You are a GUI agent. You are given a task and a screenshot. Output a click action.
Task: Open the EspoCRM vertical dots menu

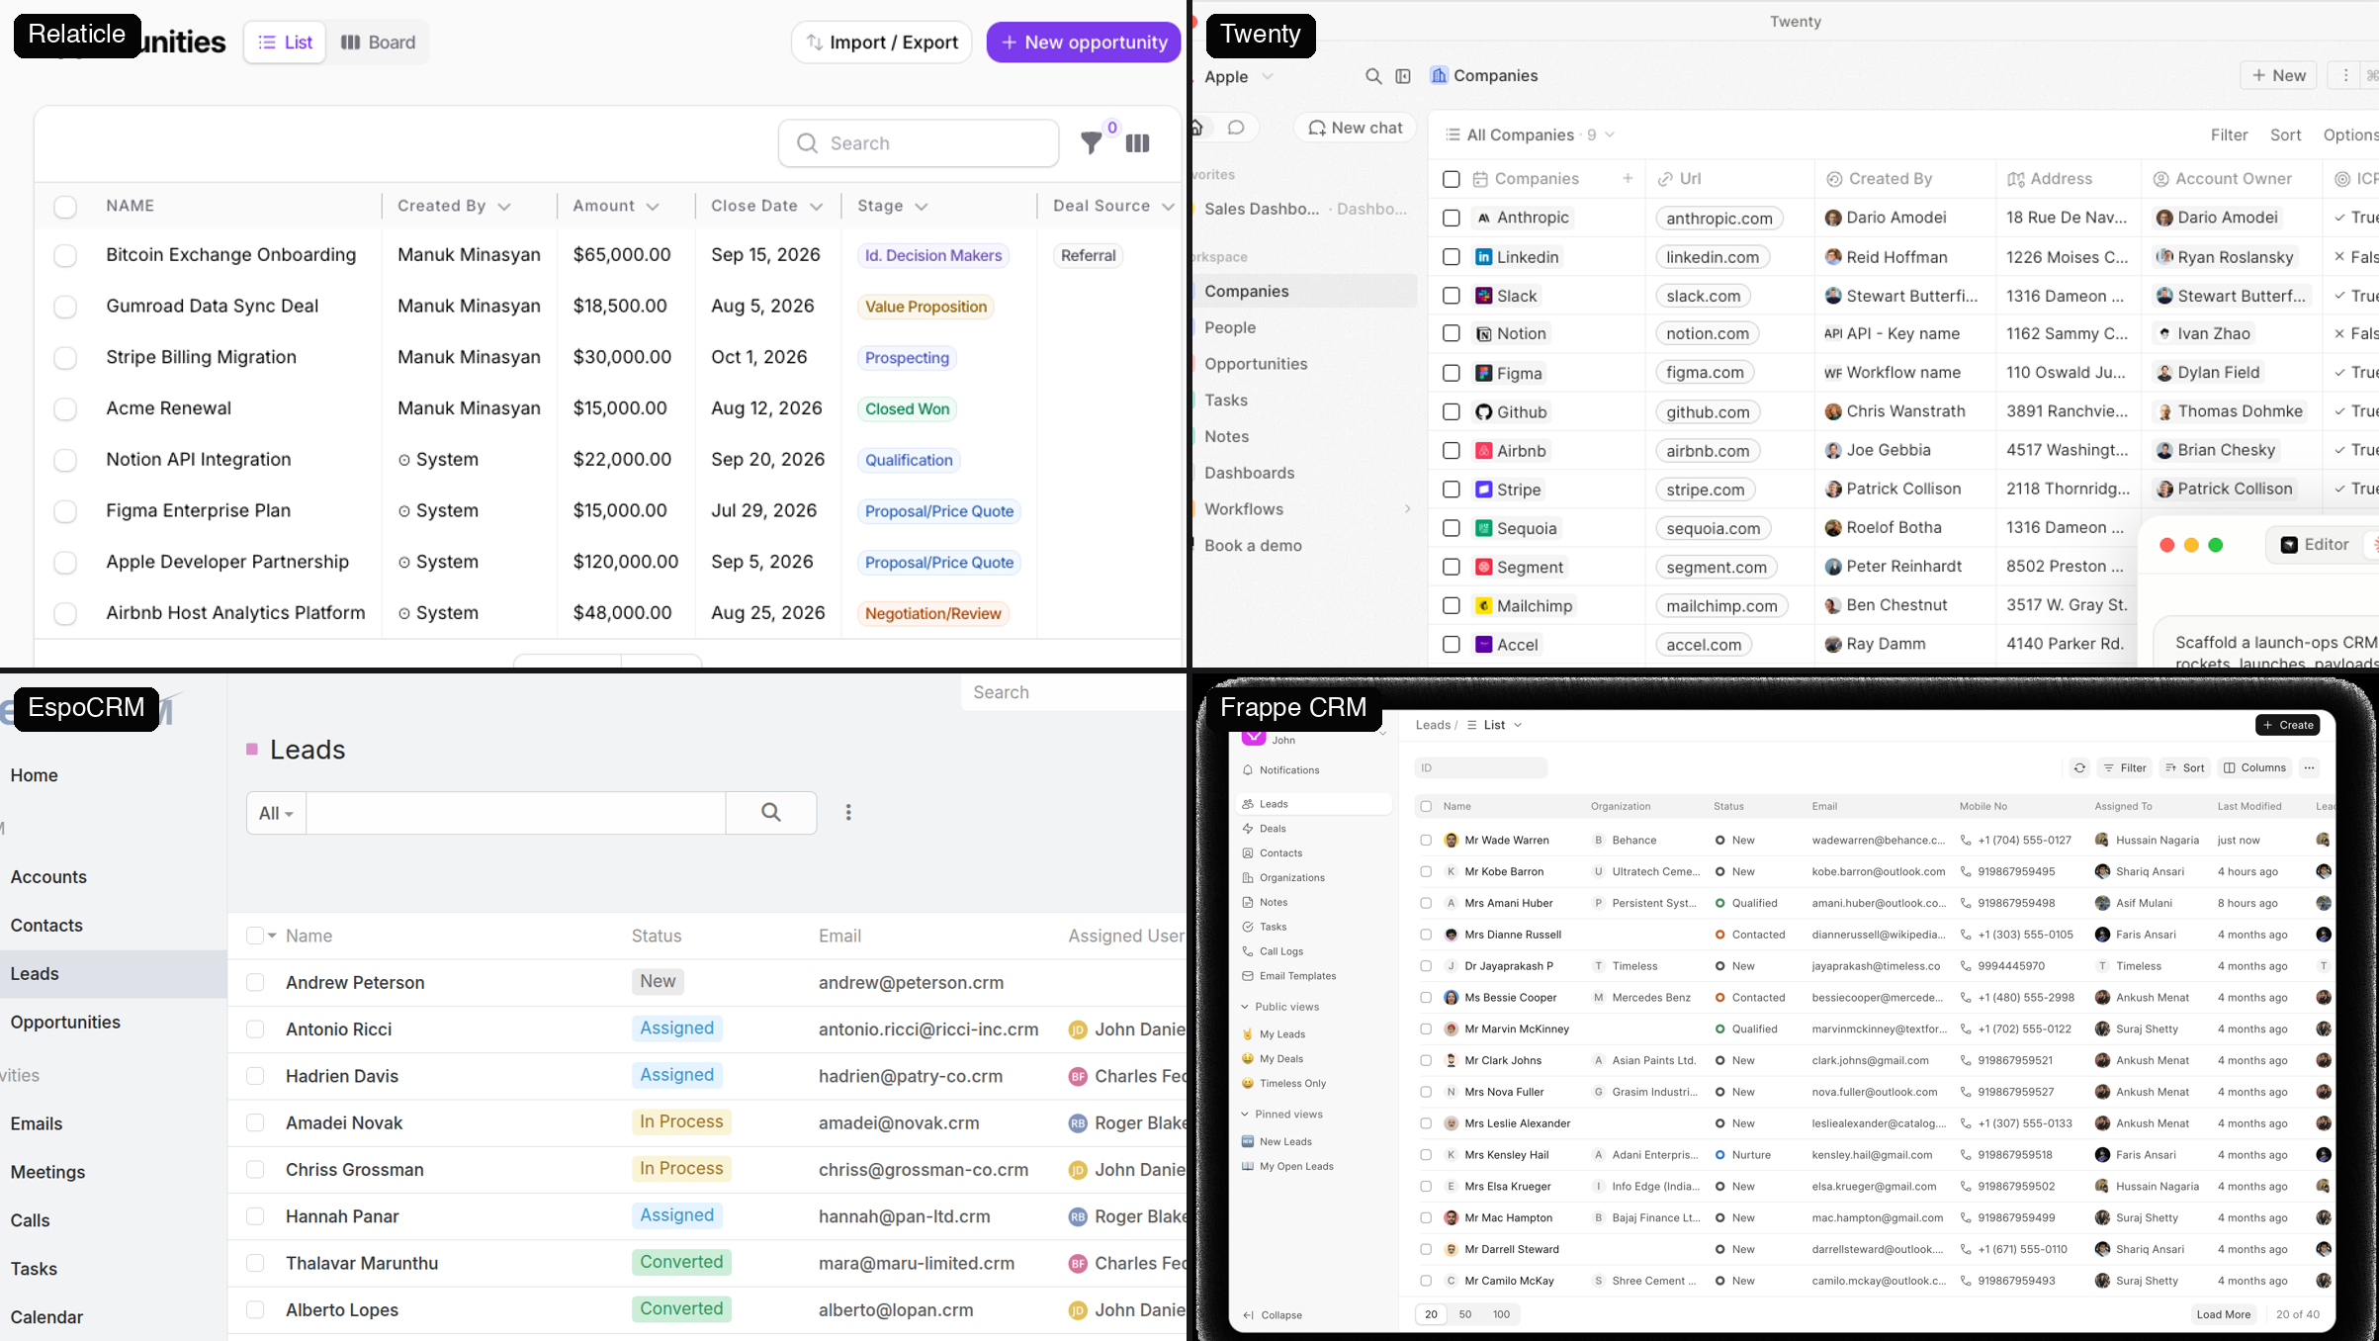(848, 813)
